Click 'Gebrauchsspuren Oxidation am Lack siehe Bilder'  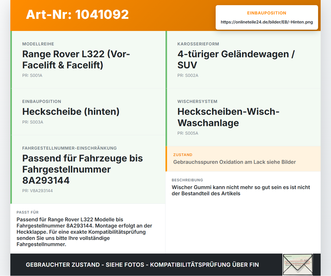235,162
